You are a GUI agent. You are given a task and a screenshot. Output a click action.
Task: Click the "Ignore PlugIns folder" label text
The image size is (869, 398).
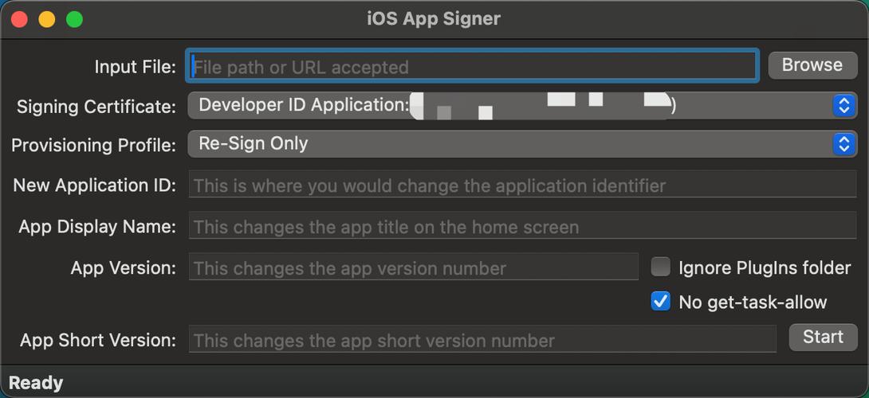coord(765,268)
